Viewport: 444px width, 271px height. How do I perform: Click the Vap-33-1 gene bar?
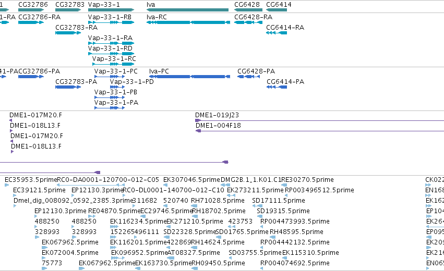[111, 10]
